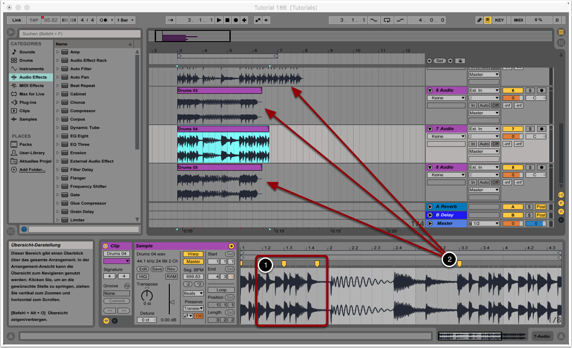Show the envelopes box with E button

pos(114,321)
